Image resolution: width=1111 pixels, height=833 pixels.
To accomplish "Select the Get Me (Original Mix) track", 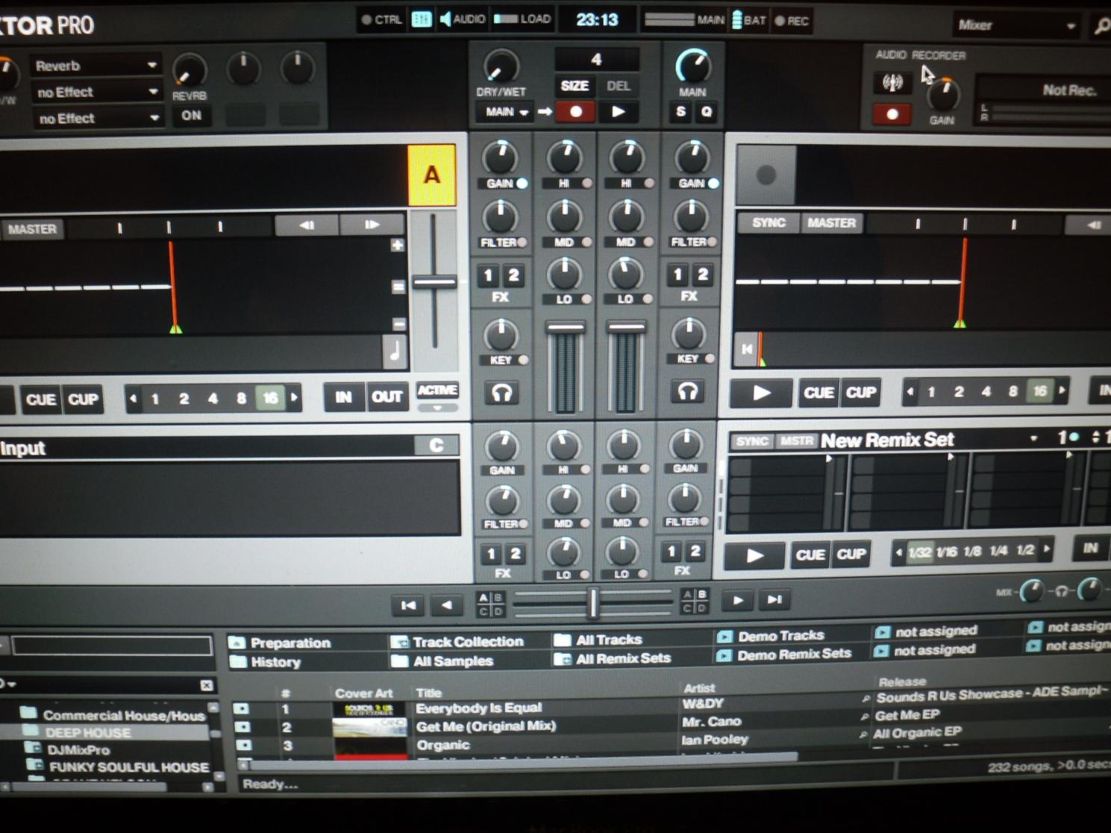I will [x=486, y=726].
